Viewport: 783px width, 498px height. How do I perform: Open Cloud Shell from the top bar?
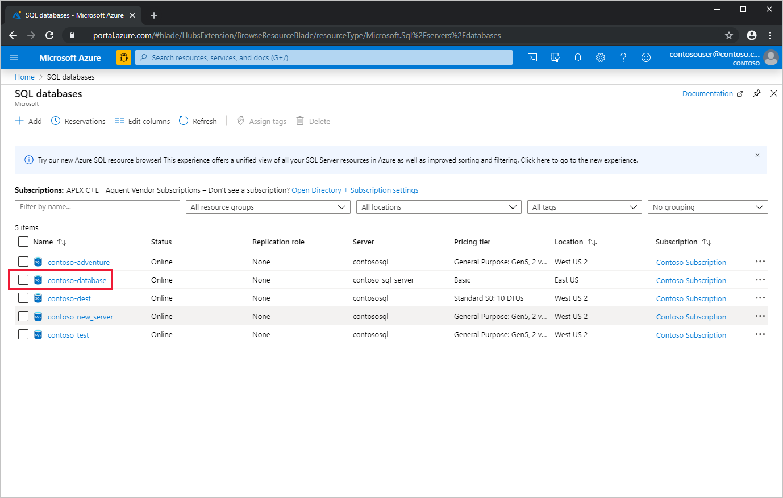[532, 57]
